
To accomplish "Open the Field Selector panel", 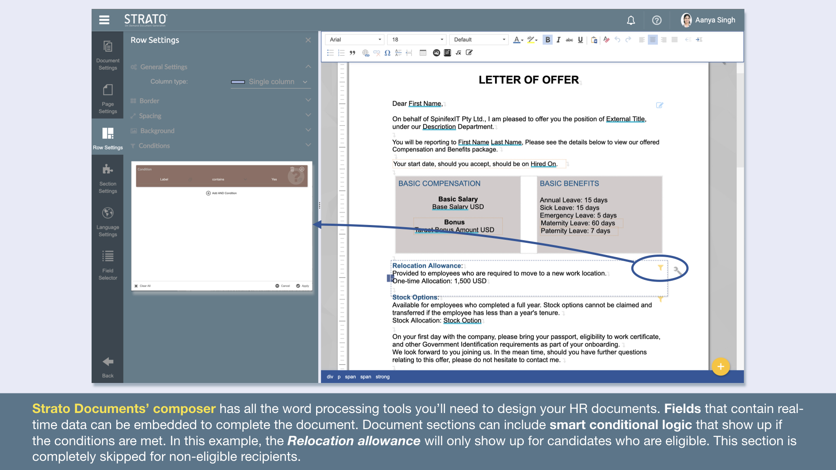I will click(108, 265).
